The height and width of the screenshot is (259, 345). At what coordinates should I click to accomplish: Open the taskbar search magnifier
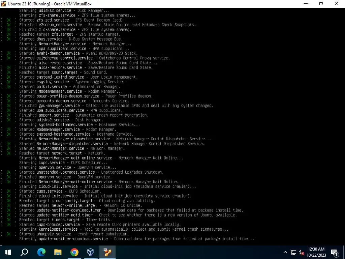(24, 252)
